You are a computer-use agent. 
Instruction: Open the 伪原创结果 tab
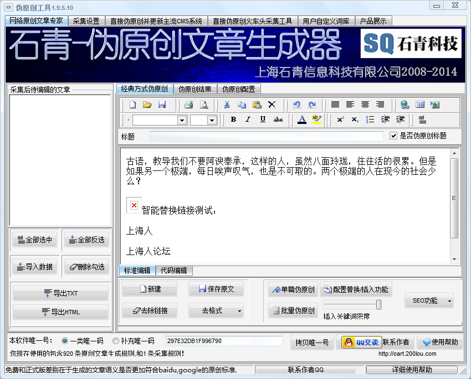click(x=194, y=89)
